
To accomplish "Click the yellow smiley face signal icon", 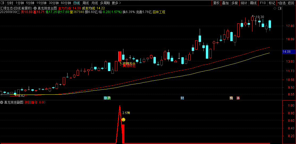I will pos(123,120).
